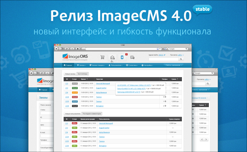The height and width of the screenshot is (152, 247).
Task: Click the Статус field in left window search form
Action: [x=47, y=113]
